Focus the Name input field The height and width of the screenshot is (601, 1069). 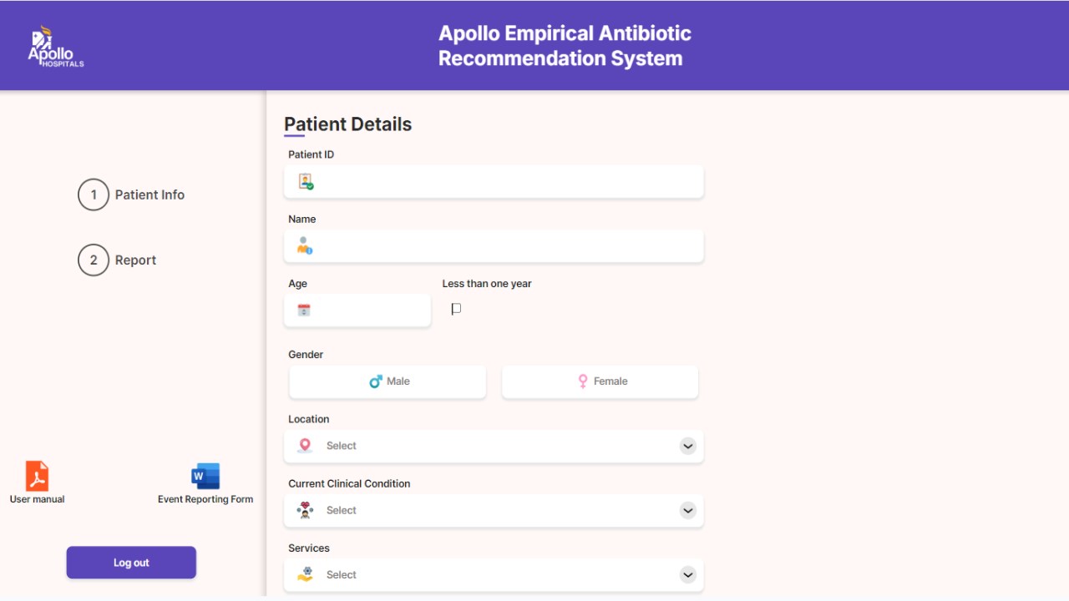coord(494,246)
